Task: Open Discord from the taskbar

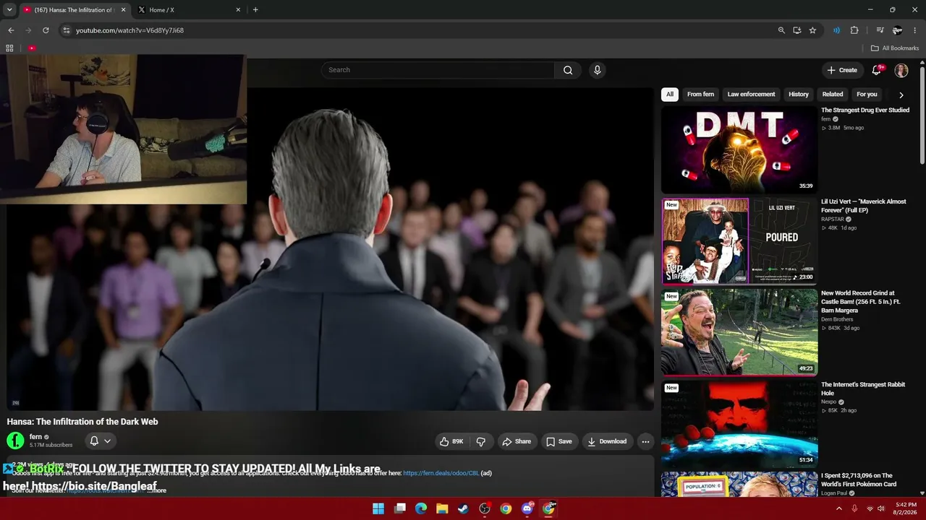Action: [x=527, y=508]
